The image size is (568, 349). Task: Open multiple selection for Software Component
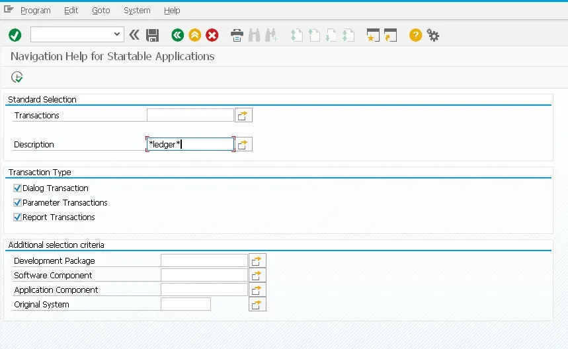click(257, 275)
